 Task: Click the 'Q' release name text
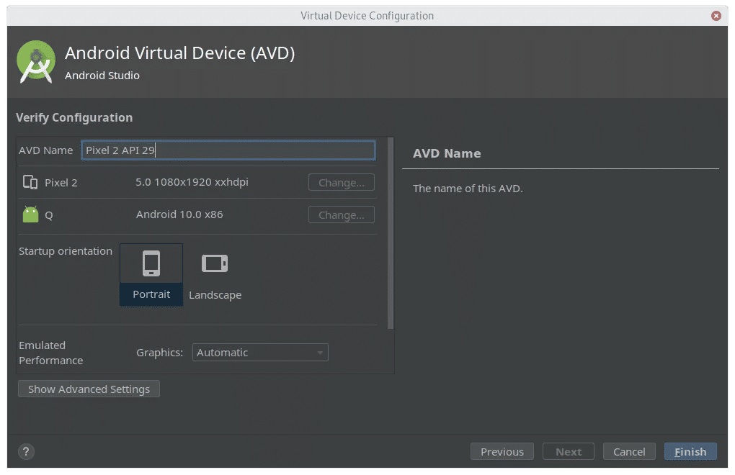click(x=49, y=215)
